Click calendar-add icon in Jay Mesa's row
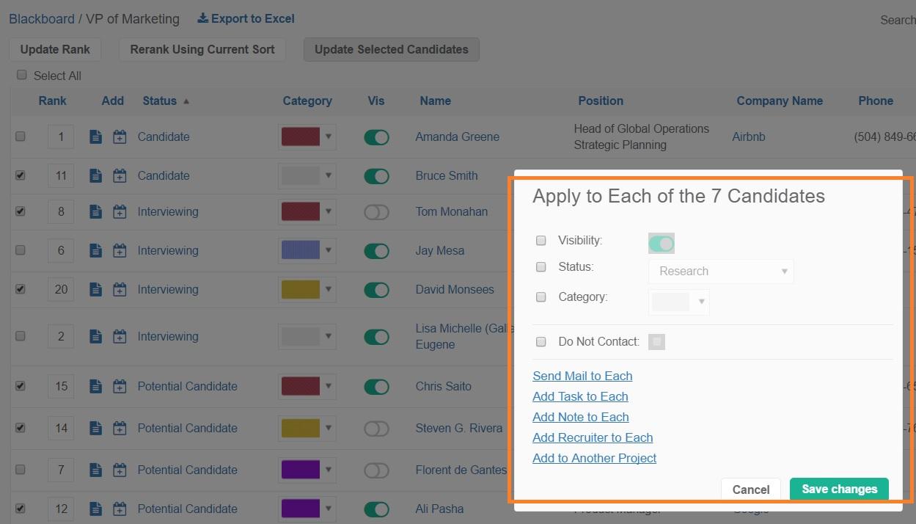Viewport: 916px width, 524px height. coord(120,250)
